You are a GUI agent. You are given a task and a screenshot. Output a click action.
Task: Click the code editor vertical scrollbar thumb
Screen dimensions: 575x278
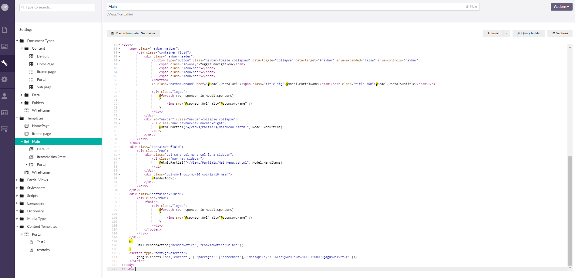point(570,211)
